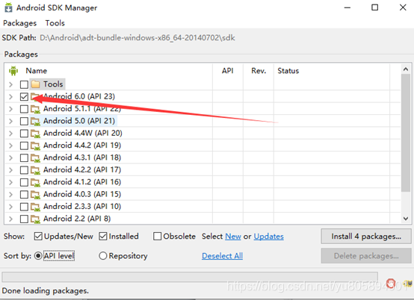Expand the Android 4.4.2 (API 19) group
Screen dimensions: 414x300
pos(10,146)
